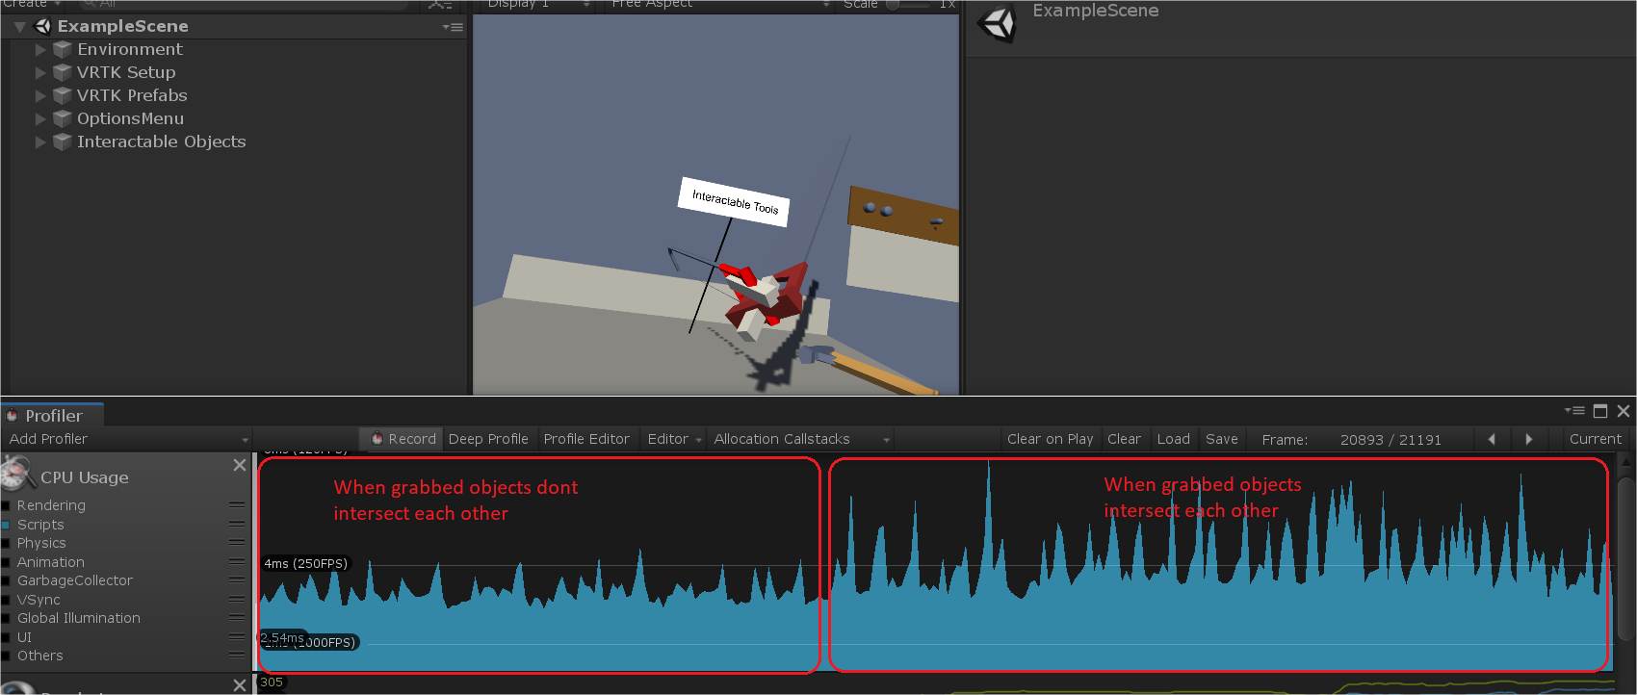Step to the previous profiler frame

1492,439
